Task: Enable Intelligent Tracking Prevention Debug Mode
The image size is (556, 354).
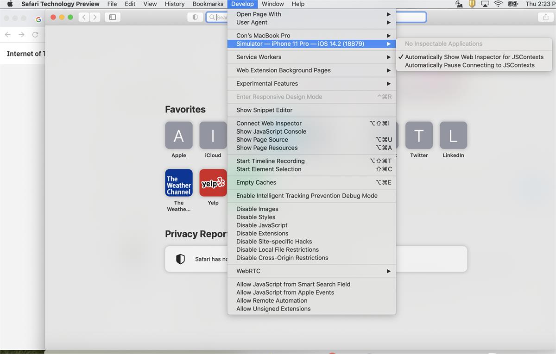Action: pos(312,196)
